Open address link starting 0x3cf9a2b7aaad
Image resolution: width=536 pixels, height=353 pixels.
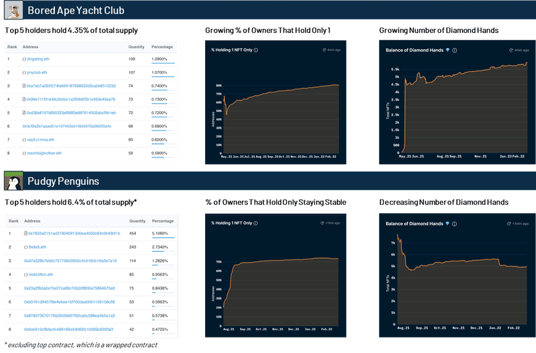[x=67, y=126]
